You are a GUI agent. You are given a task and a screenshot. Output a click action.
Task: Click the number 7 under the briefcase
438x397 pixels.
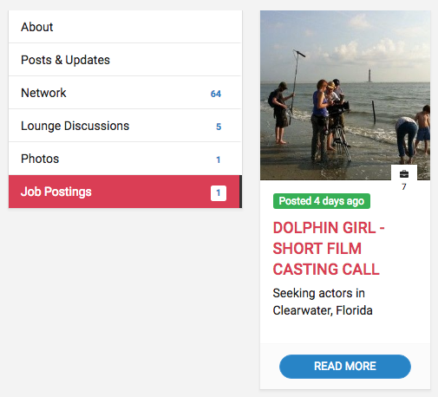404,186
